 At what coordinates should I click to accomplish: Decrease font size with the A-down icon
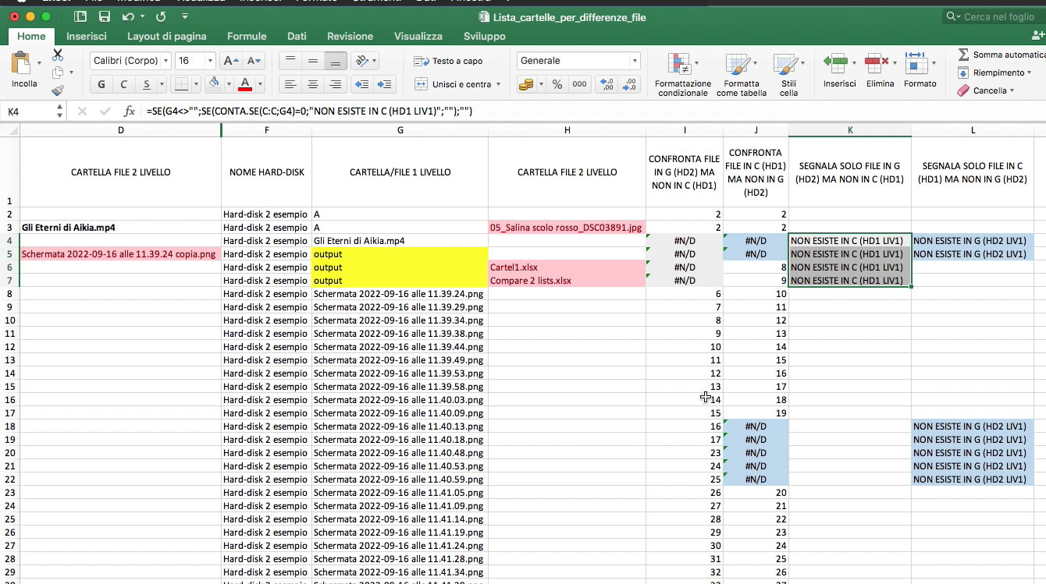[254, 61]
